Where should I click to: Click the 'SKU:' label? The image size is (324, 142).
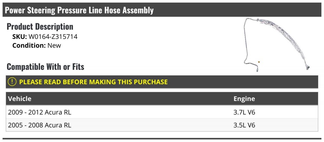click(x=20, y=37)
